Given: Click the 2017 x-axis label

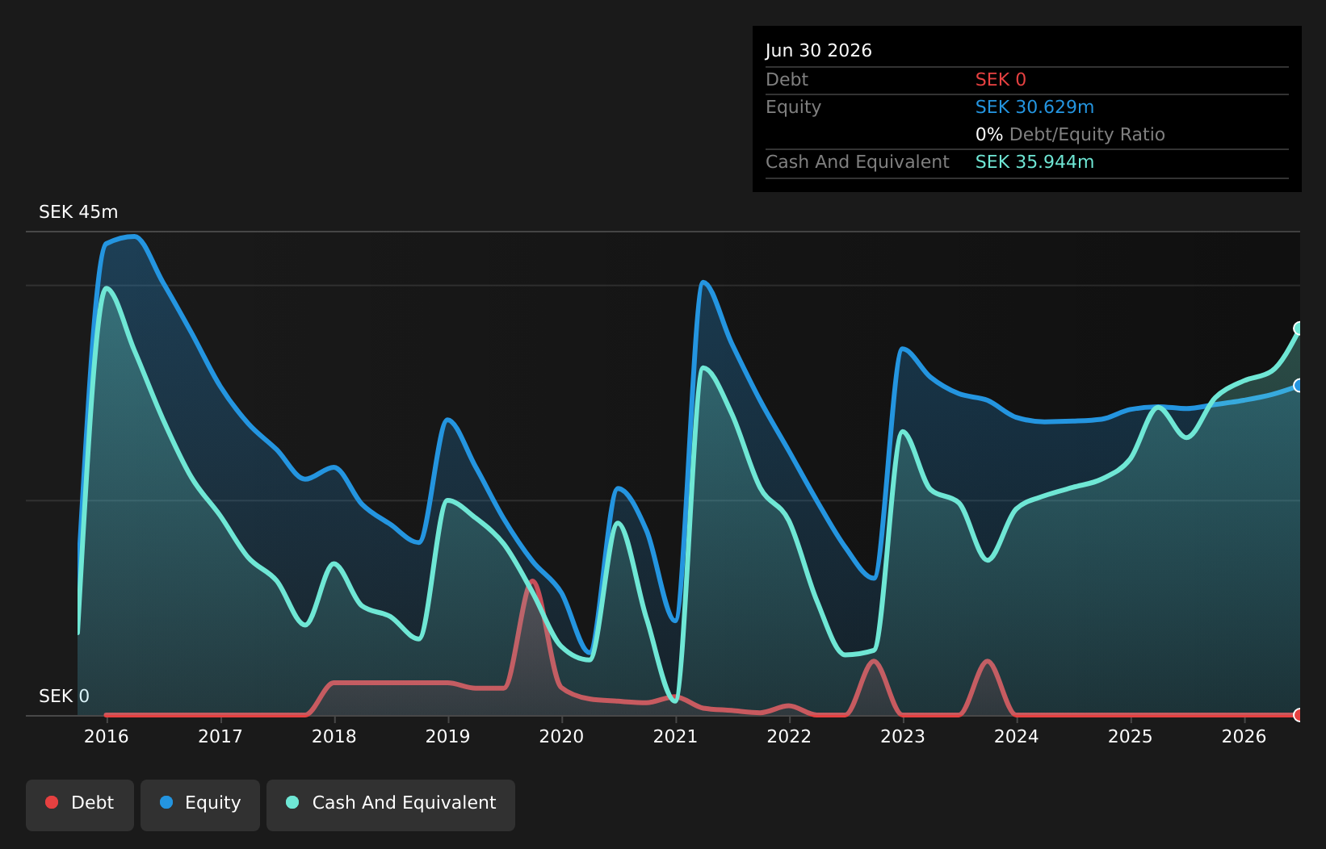Looking at the screenshot, I should pos(220,736).
